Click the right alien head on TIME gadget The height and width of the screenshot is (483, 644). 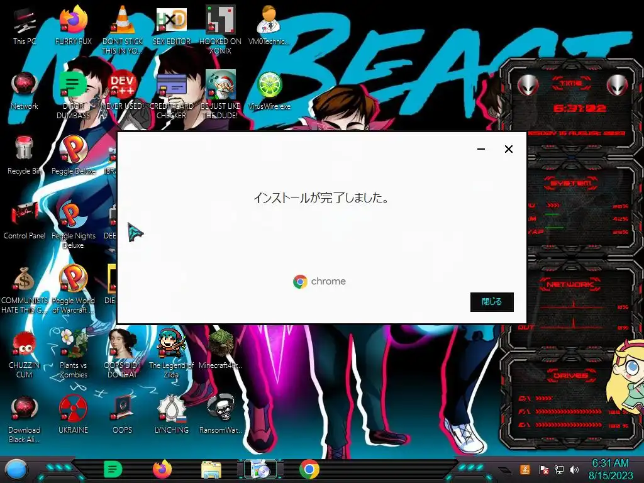coord(618,86)
